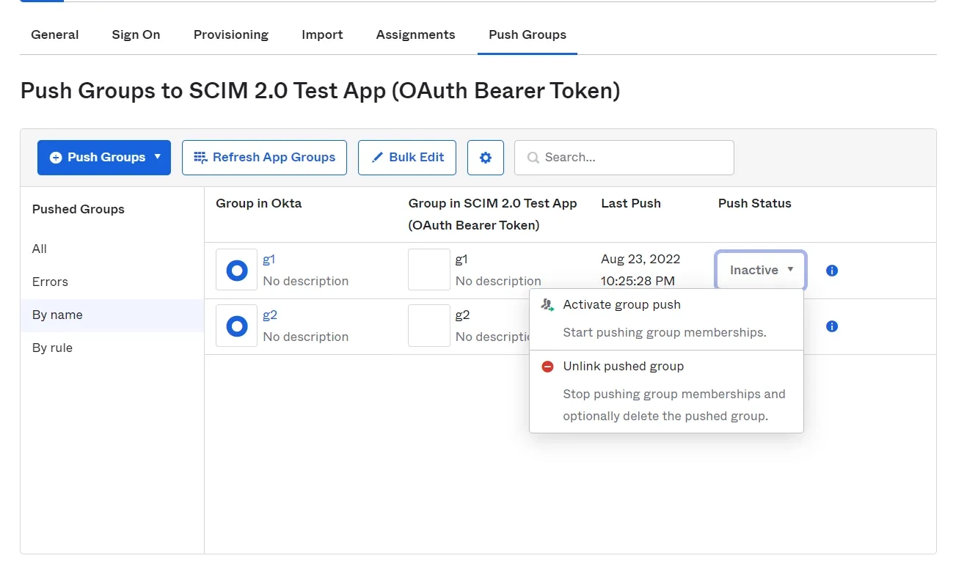Open the g1 group link in Okta column

(x=269, y=260)
